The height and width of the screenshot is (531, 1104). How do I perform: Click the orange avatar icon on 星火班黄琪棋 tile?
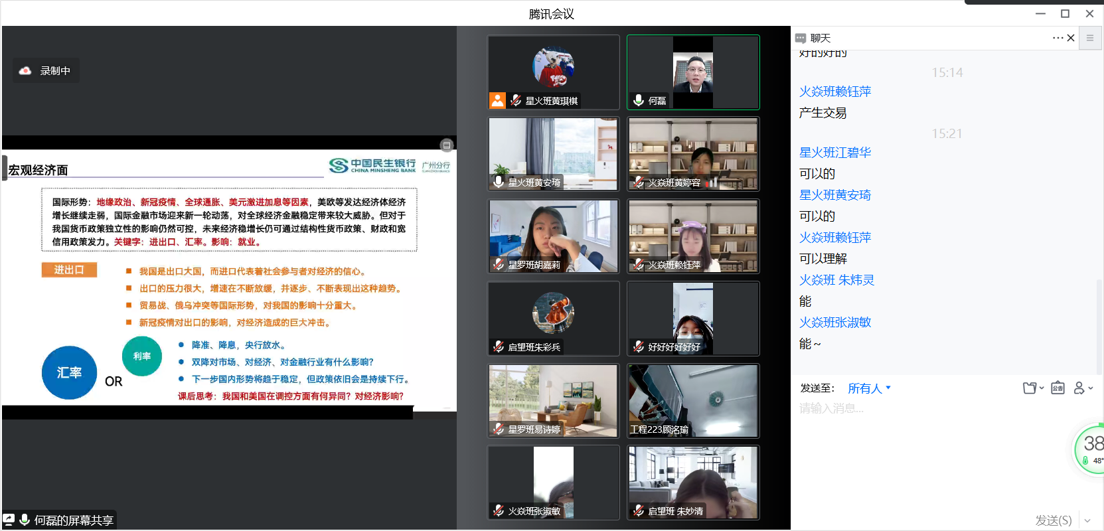point(497,100)
